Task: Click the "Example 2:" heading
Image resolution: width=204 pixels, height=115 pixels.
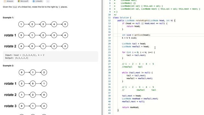Action: [x=8, y=65]
